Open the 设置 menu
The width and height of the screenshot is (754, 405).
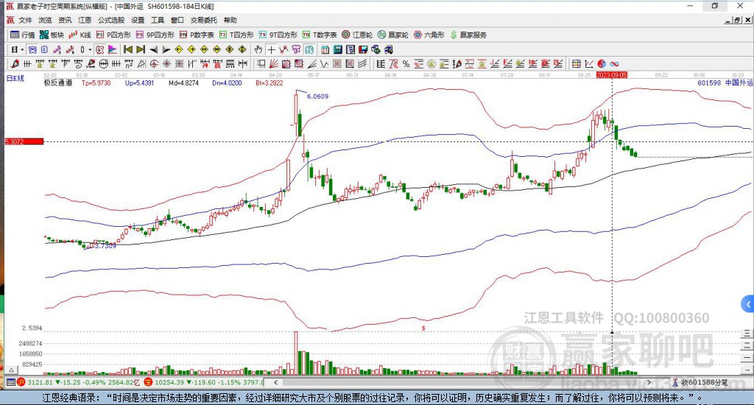click(x=138, y=20)
